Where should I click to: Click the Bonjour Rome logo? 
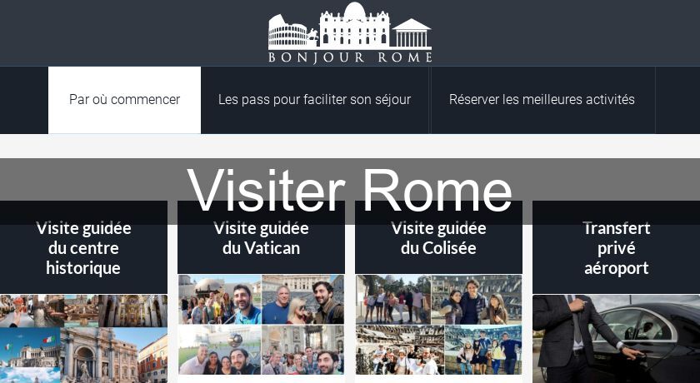350,32
